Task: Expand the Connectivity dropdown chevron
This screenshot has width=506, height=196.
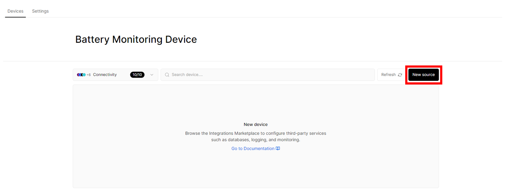Action: [x=152, y=75]
